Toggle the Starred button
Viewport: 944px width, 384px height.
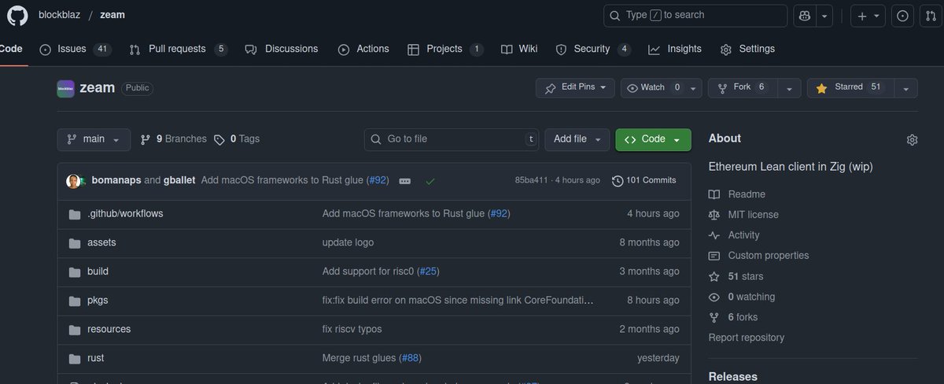(850, 87)
